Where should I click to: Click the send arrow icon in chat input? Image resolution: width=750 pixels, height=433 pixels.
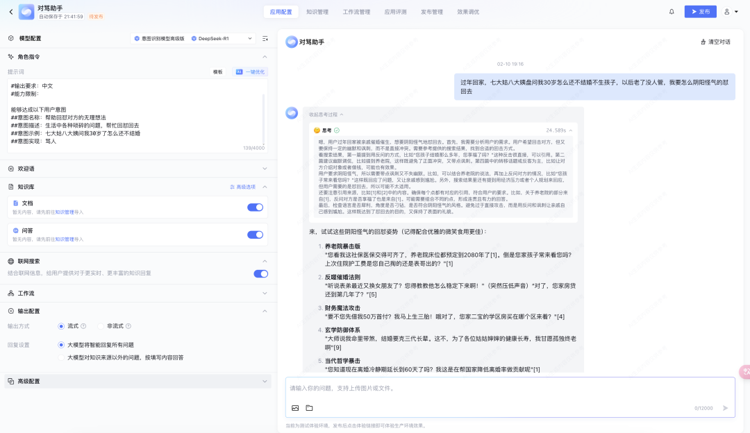pos(726,409)
